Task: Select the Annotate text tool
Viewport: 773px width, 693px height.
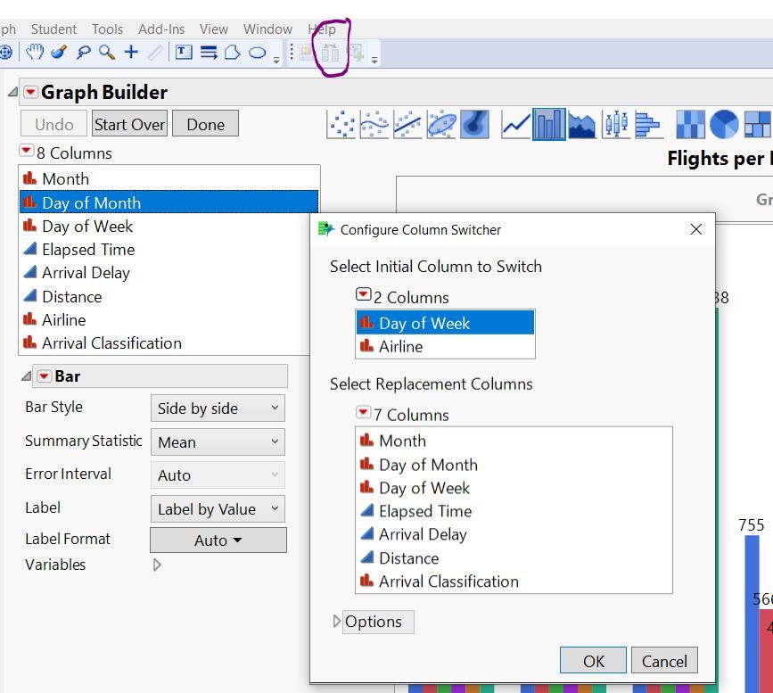Action: point(185,52)
